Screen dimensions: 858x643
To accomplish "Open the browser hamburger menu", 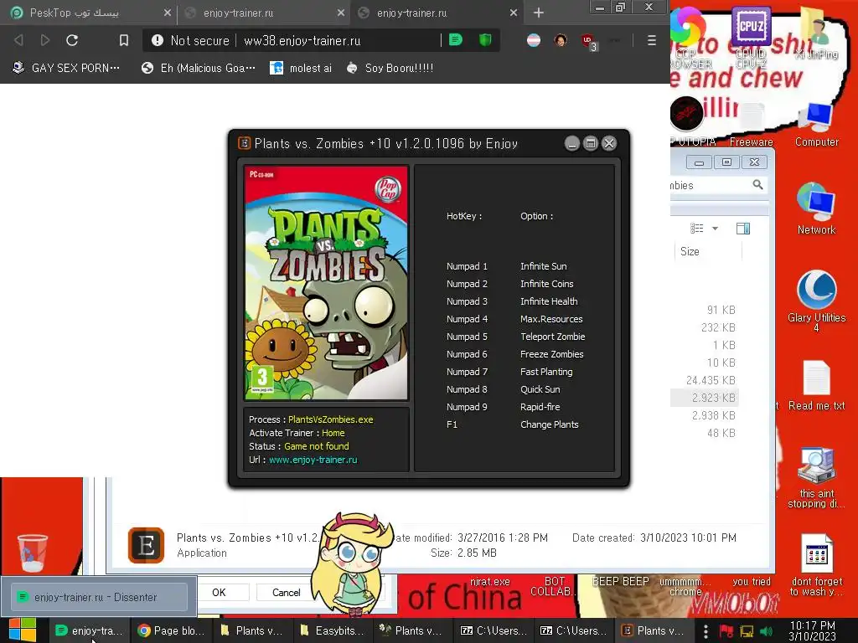I will click(651, 40).
